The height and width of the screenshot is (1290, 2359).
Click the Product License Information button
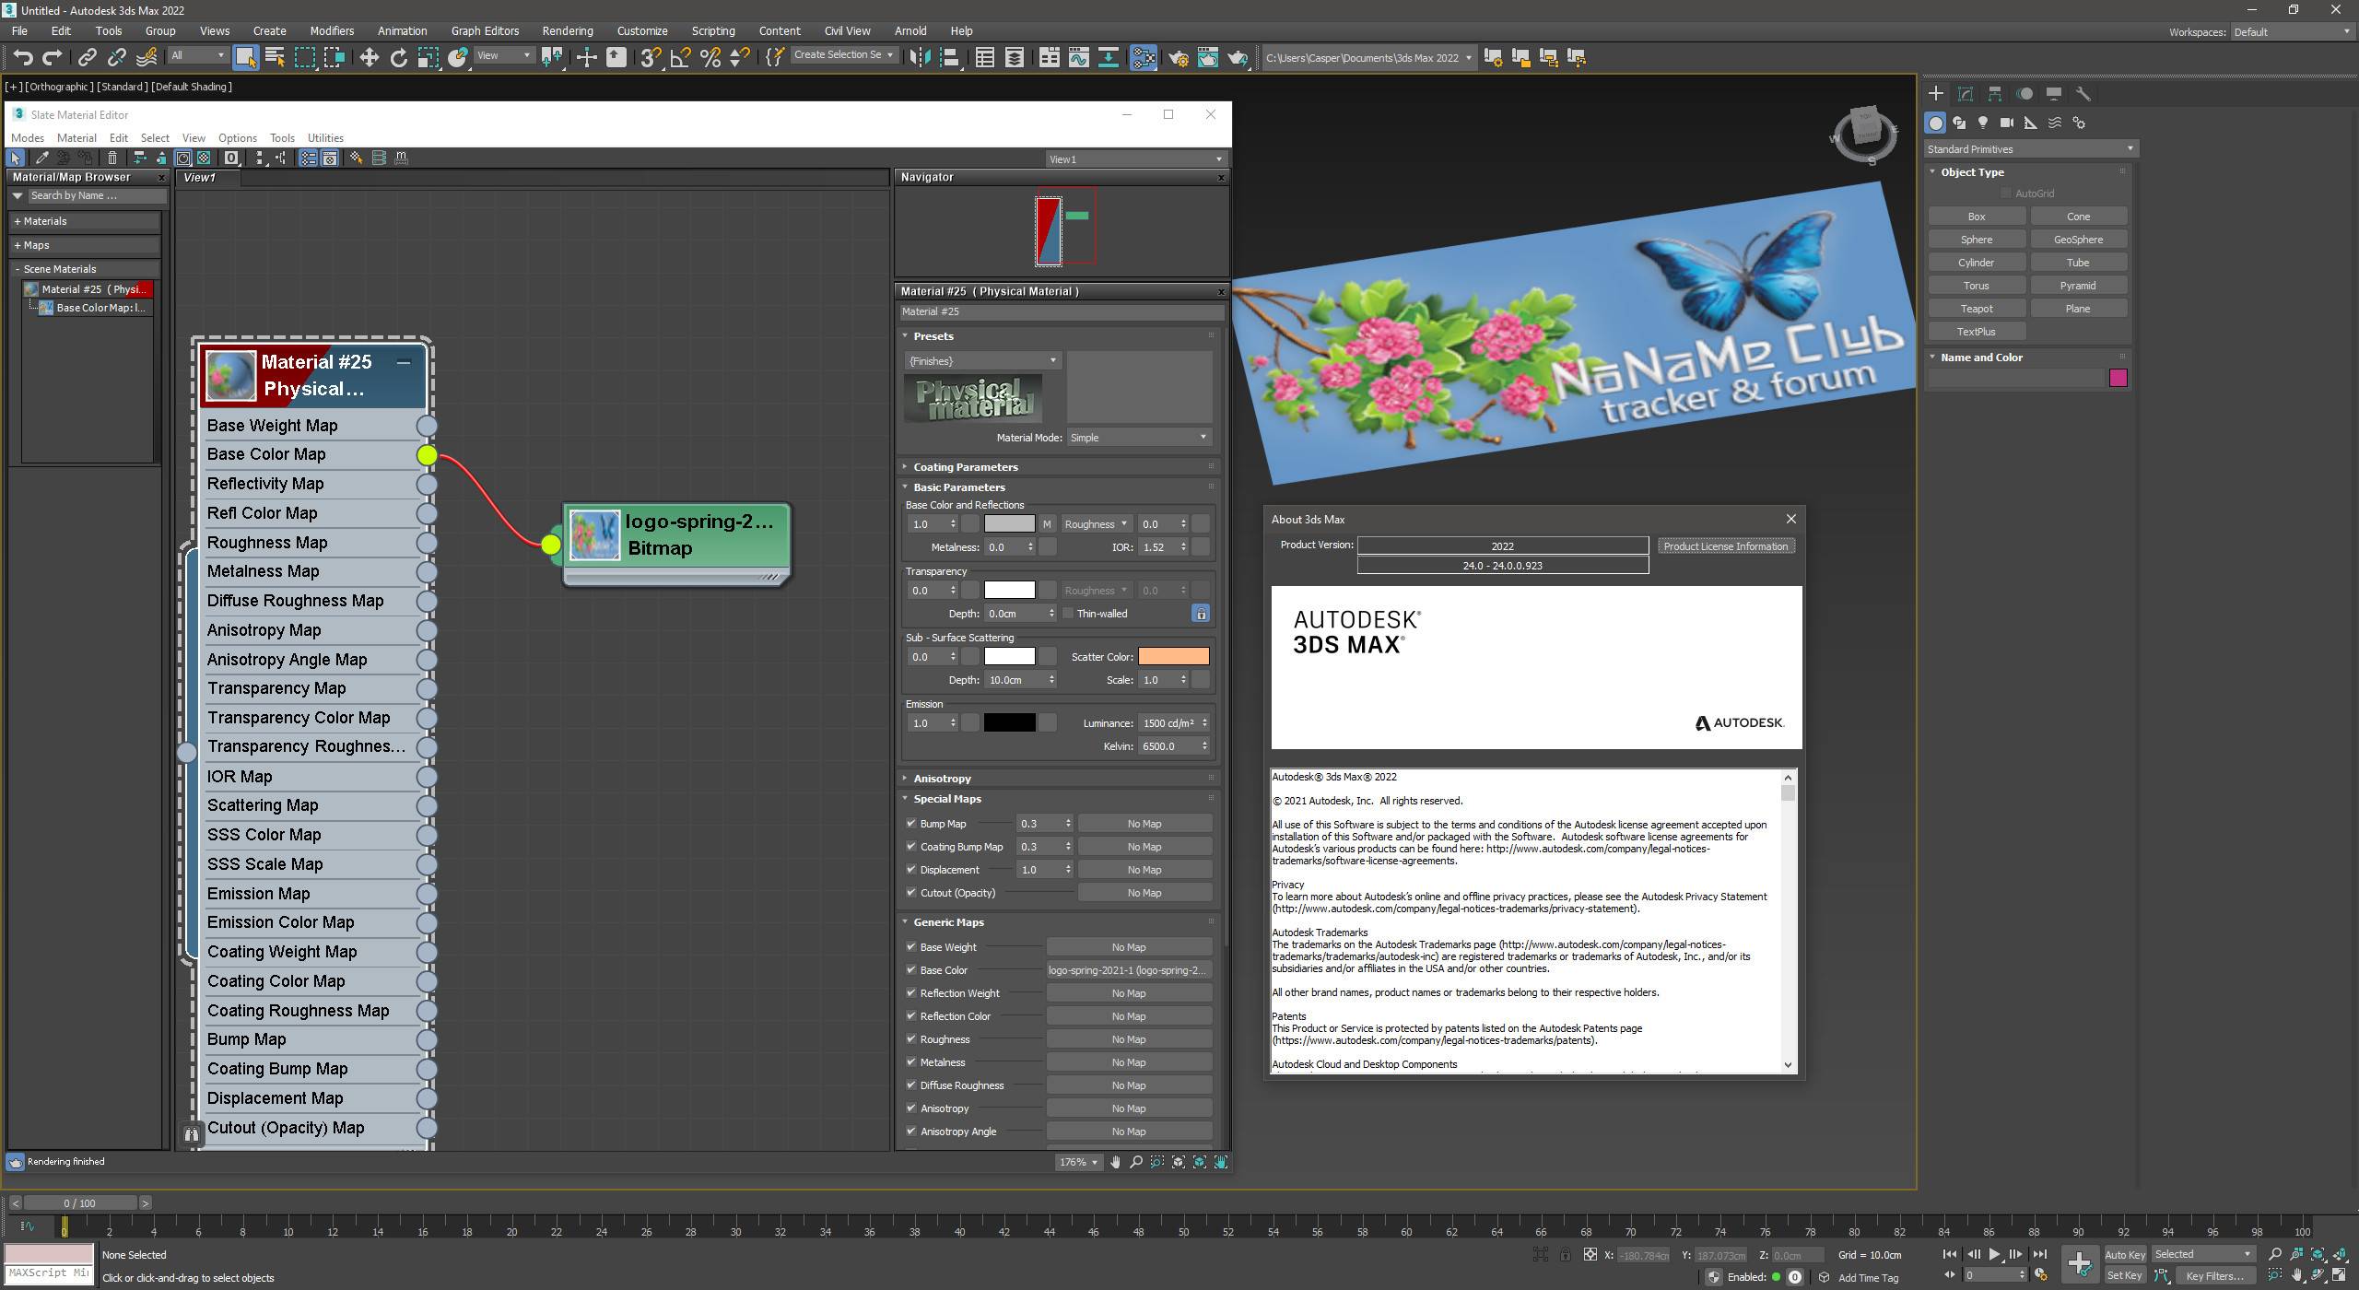click(x=1726, y=546)
